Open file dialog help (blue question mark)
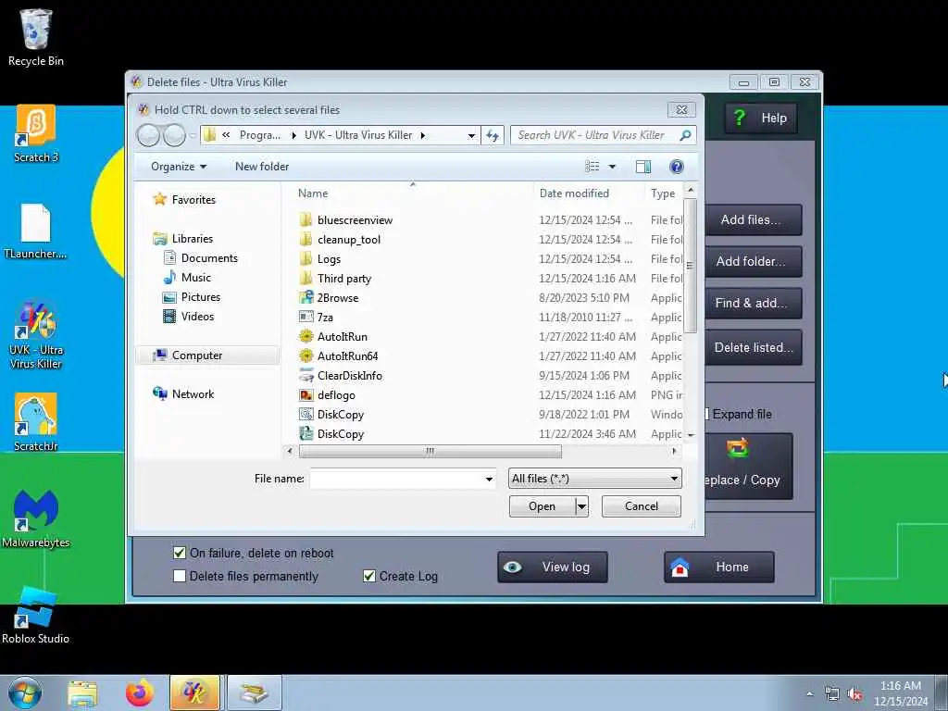The height and width of the screenshot is (711, 948). tap(677, 167)
